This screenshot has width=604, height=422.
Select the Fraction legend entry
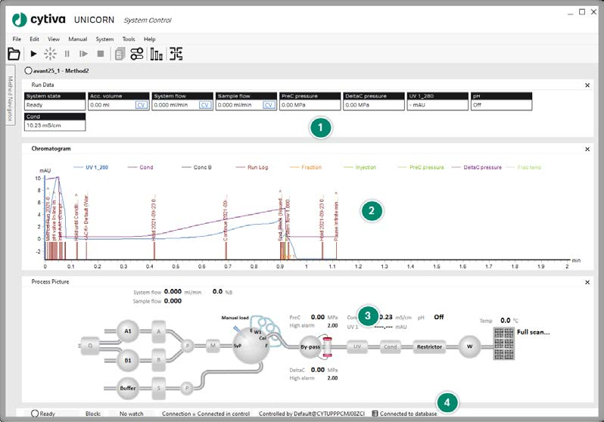pos(306,167)
